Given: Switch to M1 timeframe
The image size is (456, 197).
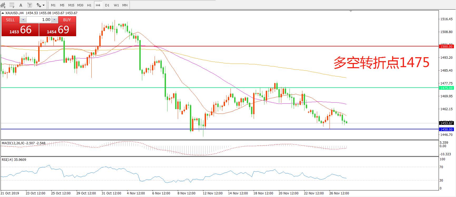Looking at the screenshot, I should (x=53, y=5).
